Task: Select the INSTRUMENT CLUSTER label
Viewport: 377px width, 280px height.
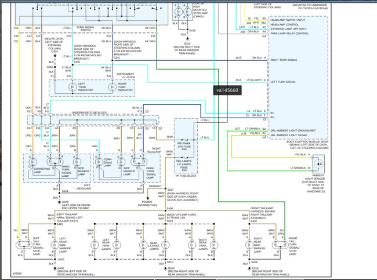Action: [x=125, y=75]
